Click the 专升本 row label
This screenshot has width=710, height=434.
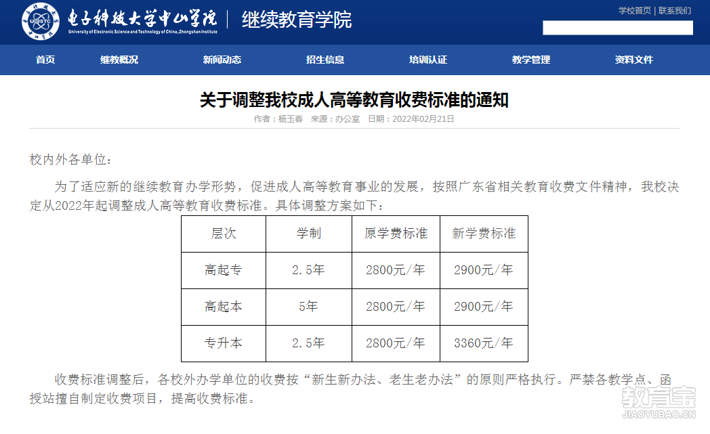coord(224,343)
